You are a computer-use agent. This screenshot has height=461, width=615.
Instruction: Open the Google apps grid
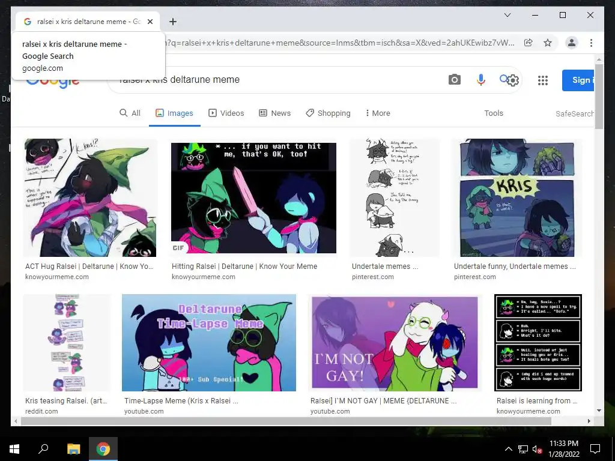[x=543, y=80]
